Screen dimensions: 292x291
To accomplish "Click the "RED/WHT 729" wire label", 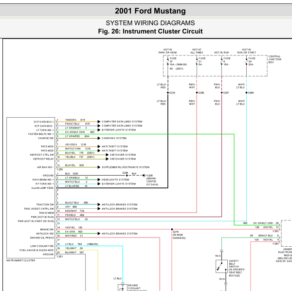I will 74,211.
